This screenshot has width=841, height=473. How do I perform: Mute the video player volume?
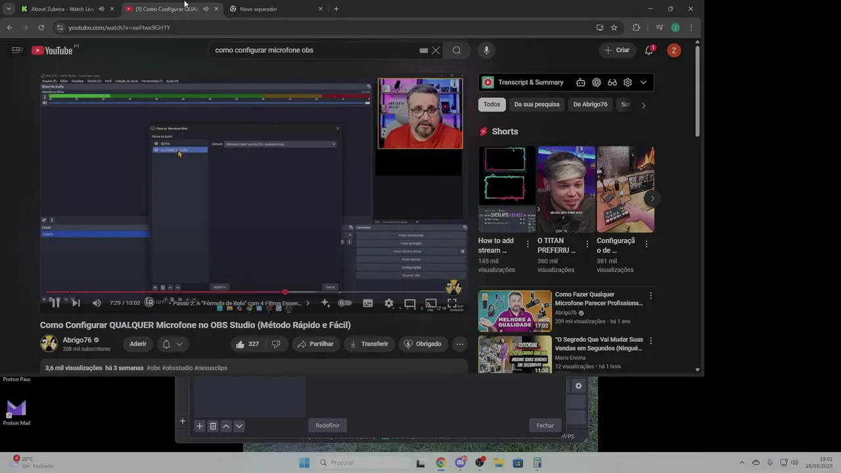coord(97,303)
